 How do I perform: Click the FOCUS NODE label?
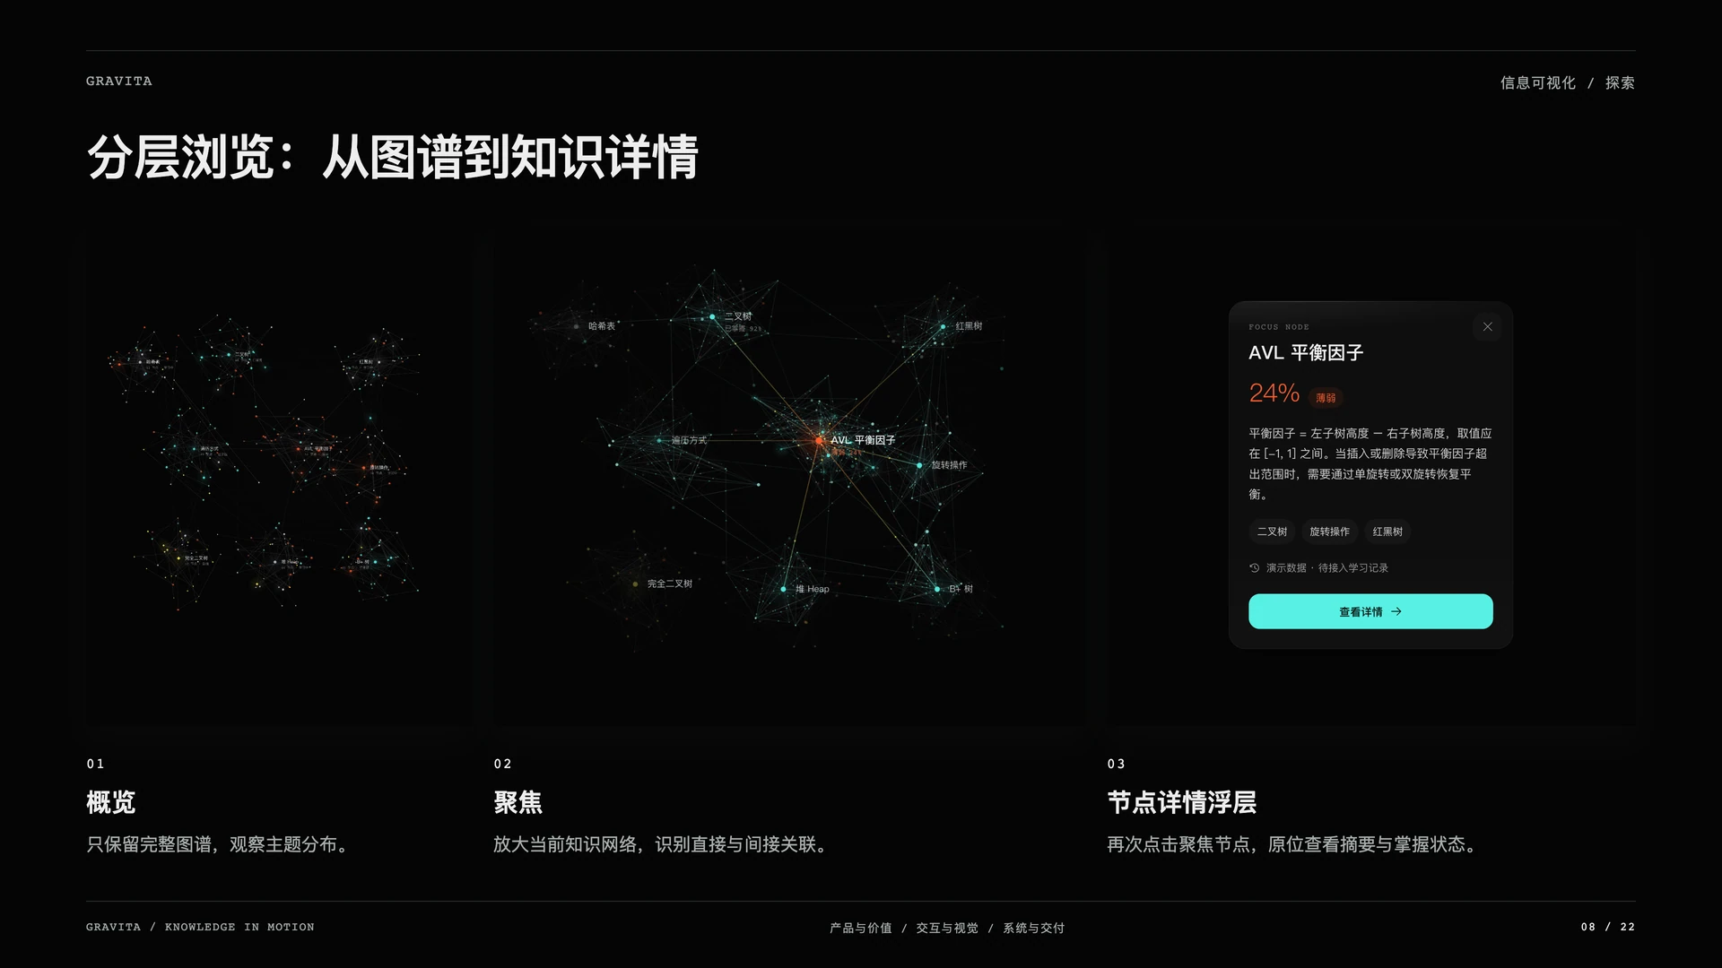tap(1279, 327)
